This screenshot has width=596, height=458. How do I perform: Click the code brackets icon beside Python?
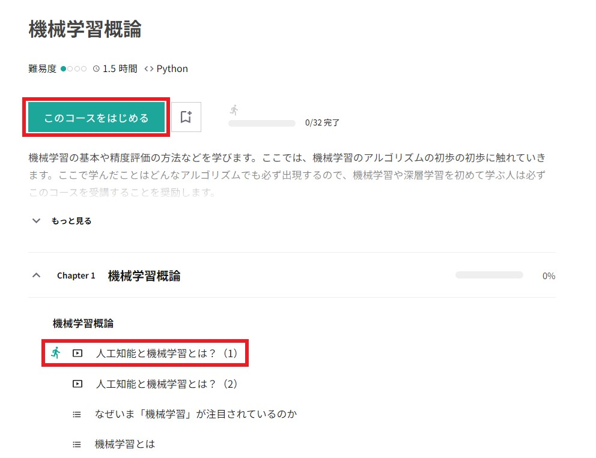point(149,69)
